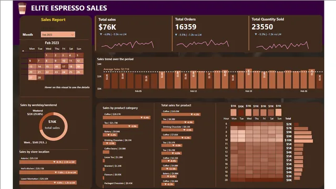Select the Coffee category bar worth $29.27K
This screenshot has height=189, width=336.
click(127, 118)
